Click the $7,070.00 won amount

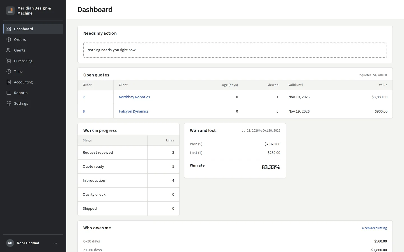click(x=272, y=144)
